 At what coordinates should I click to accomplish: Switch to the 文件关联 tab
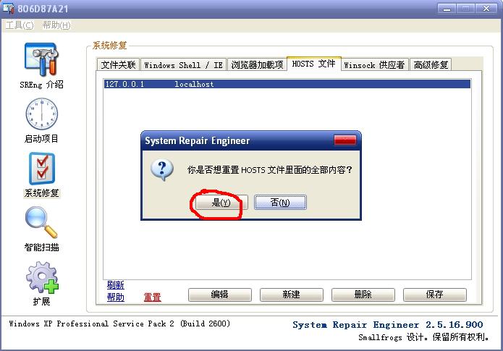coord(118,65)
